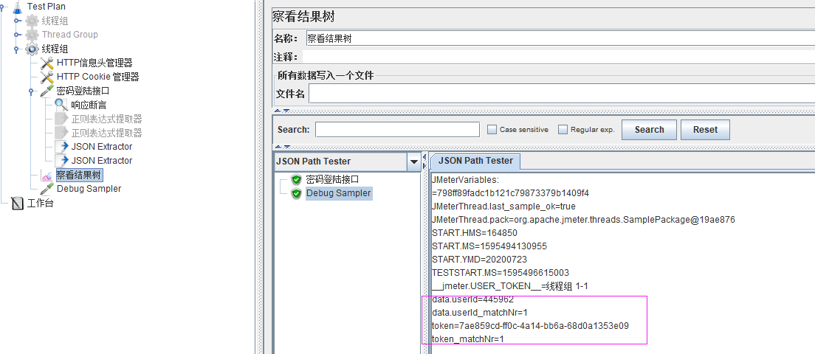Click the Search button

pos(649,130)
